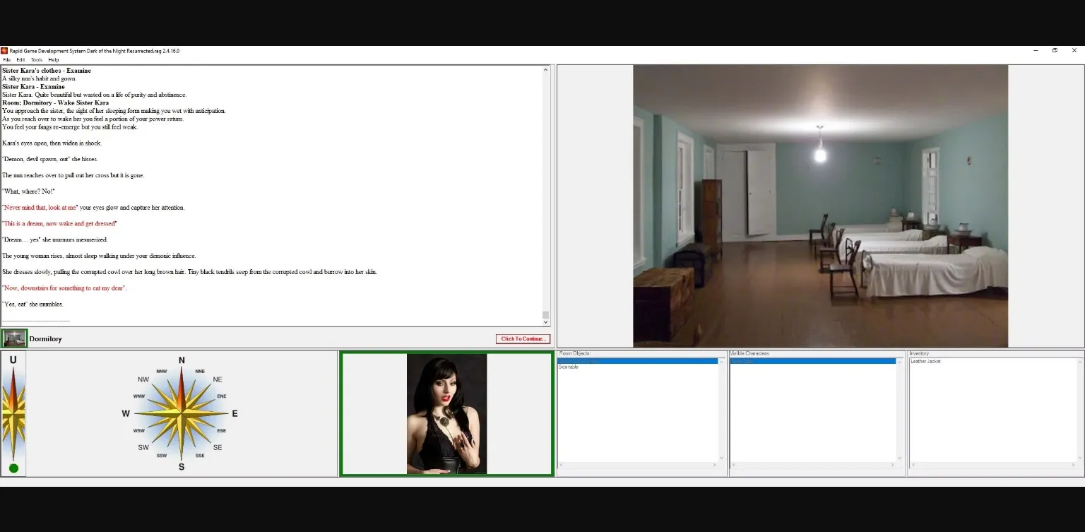Click the Dormitory room thumbnail icon
1085x532 pixels.
tap(14, 338)
